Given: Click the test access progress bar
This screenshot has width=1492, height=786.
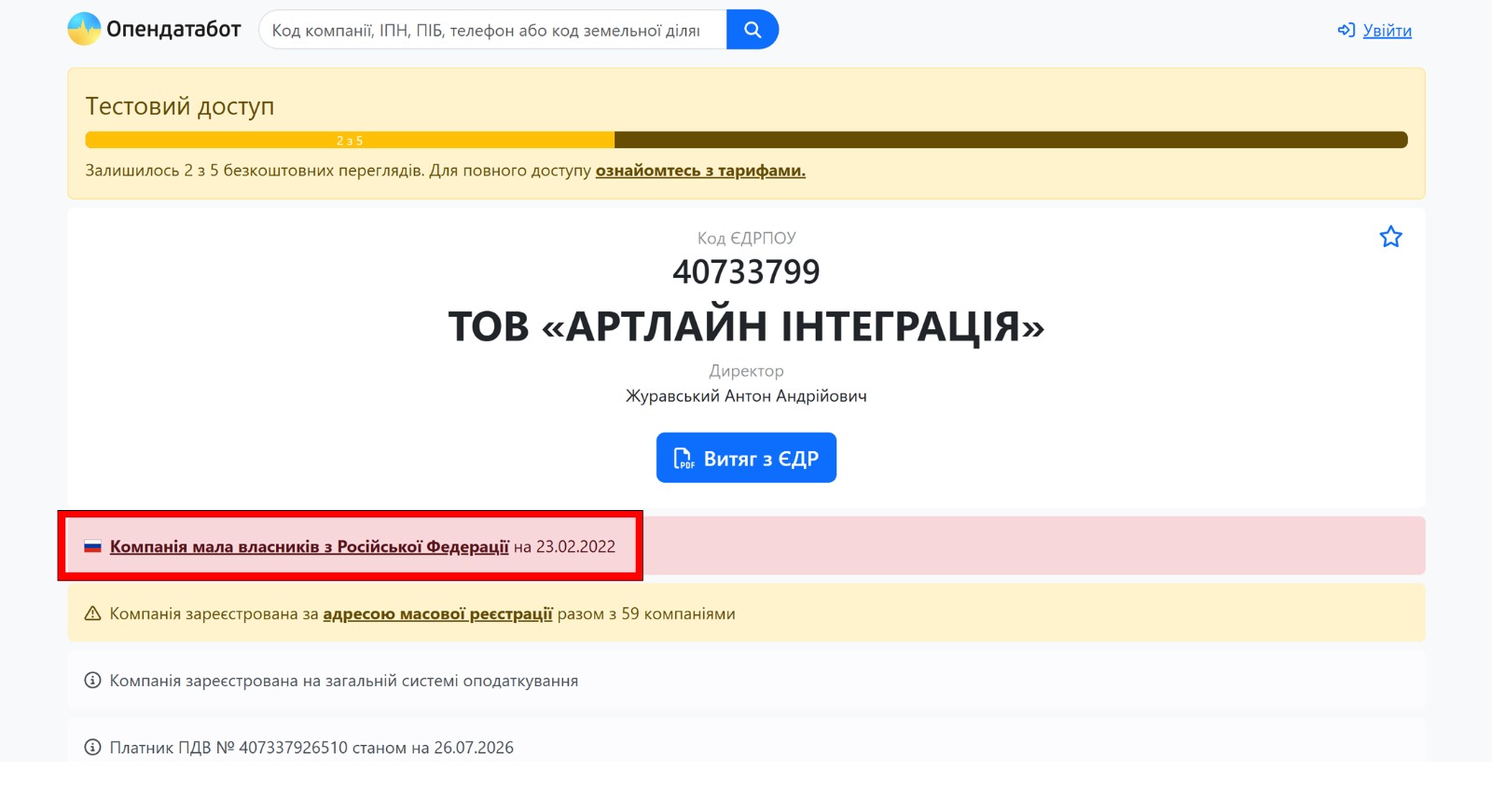Looking at the screenshot, I should 746,140.
